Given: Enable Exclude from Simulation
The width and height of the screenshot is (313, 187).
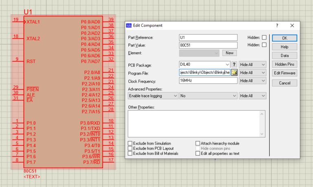Looking at the screenshot, I should click(x=130, y=143).
